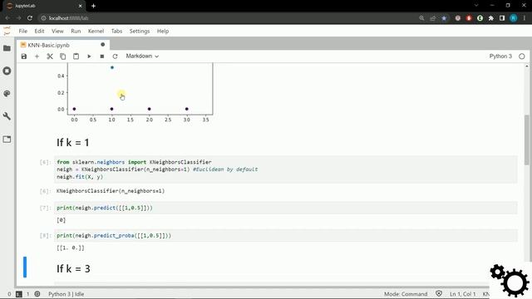Viewport: 532px width, 299px height.
Task: Click the KNeighborsClassifier(n_neighbors=1) output text
Action: click(x=111, y=191)
